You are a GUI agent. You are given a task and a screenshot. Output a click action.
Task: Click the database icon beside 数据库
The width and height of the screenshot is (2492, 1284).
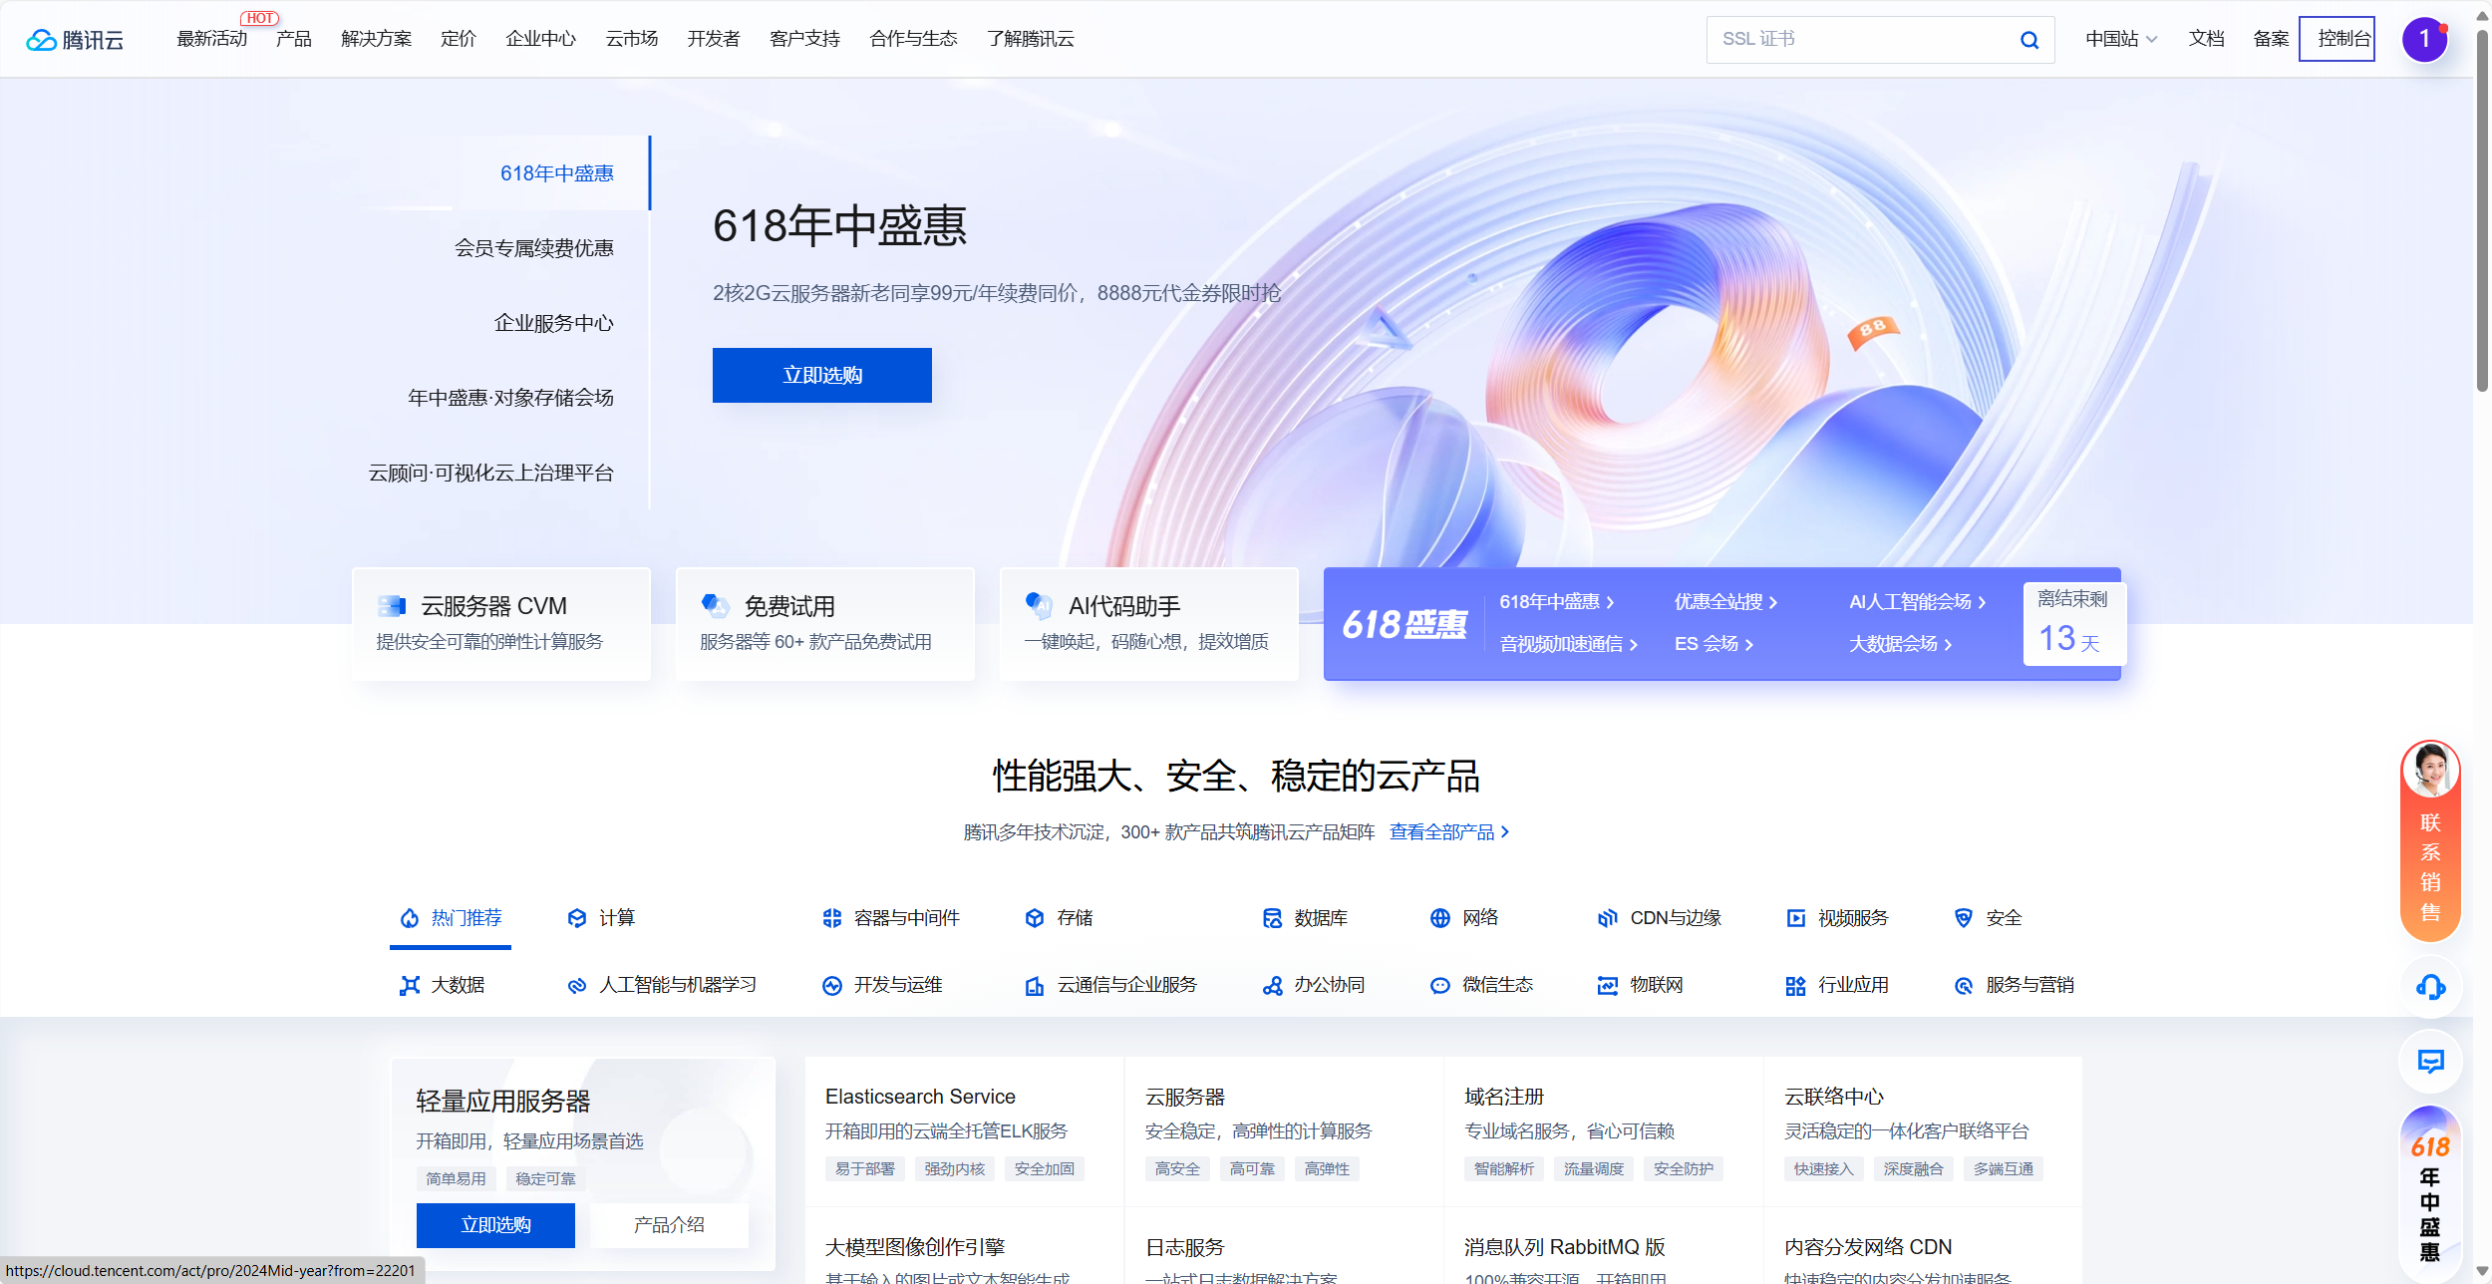(x=1272, y=918)
